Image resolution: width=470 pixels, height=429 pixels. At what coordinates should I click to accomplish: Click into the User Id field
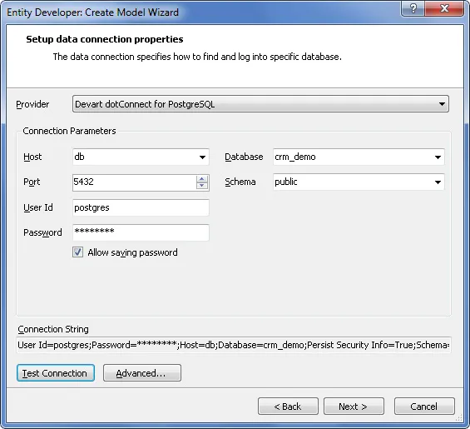tap(141, 207)
